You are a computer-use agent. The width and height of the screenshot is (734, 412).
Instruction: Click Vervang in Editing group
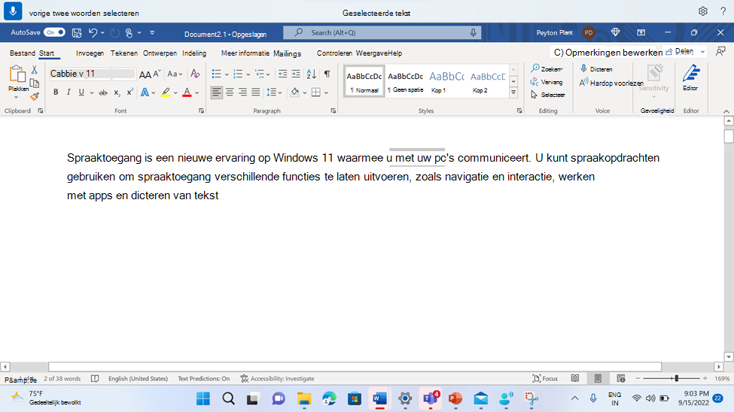tap(547, 82)
